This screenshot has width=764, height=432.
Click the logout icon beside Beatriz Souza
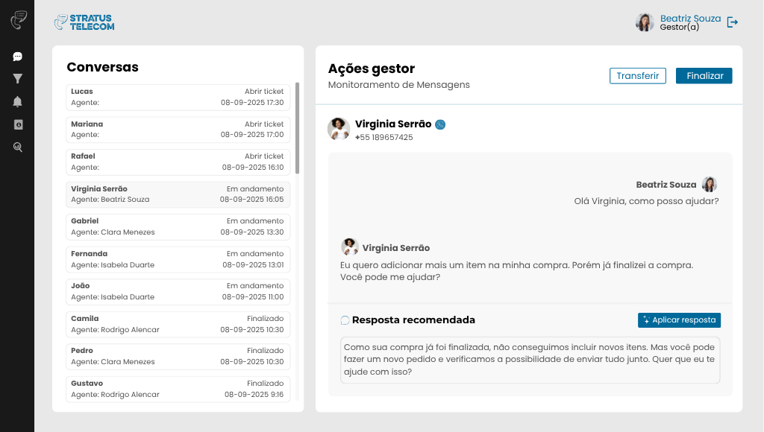point(733,22)
